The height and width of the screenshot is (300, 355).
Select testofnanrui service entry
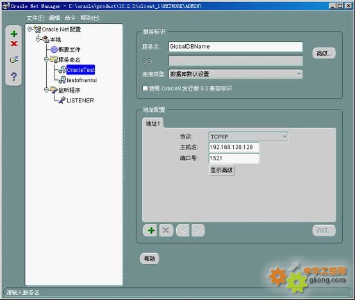(82, 80)
